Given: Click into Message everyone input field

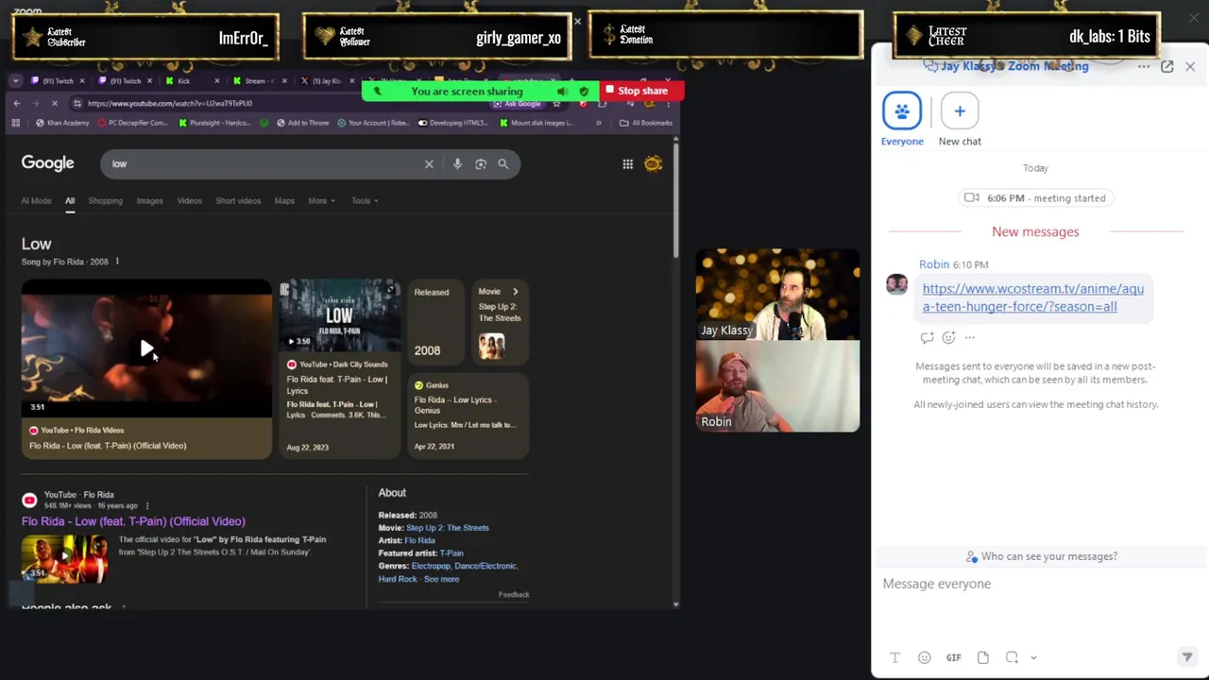Looking at the screenshot, I should 1039,584.
